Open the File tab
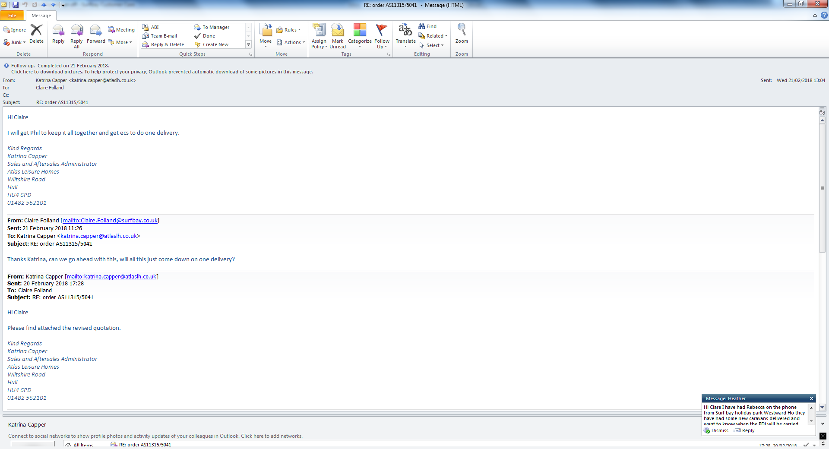829x449 pixels. pyautogui.click(x=12, y=16)
